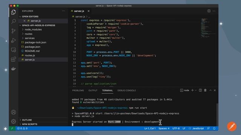The width and height of the screenshot is (241, 135).
Task: Change encoding via UTF-8
Action: point(176,128)
